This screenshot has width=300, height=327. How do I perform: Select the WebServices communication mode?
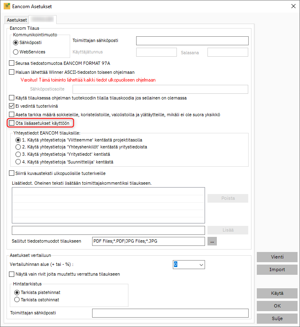[15, 52]
